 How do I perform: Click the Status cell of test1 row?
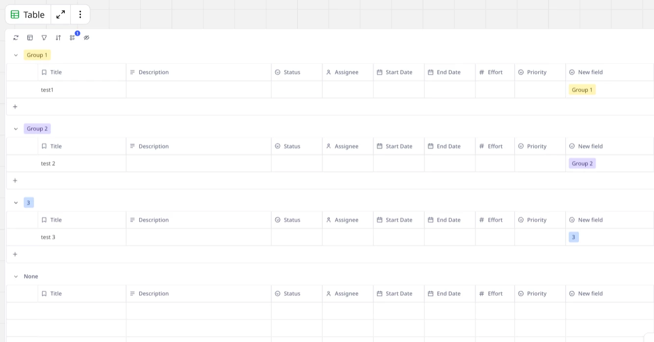point(297,90)
